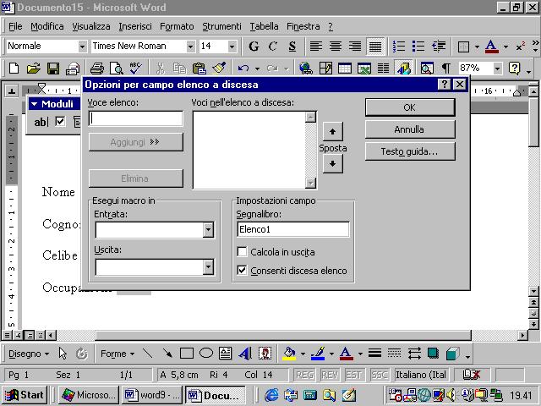Toggle the EST status bar indicator
Viewport: 541px width, 406px height.
[x=353, y=375]
